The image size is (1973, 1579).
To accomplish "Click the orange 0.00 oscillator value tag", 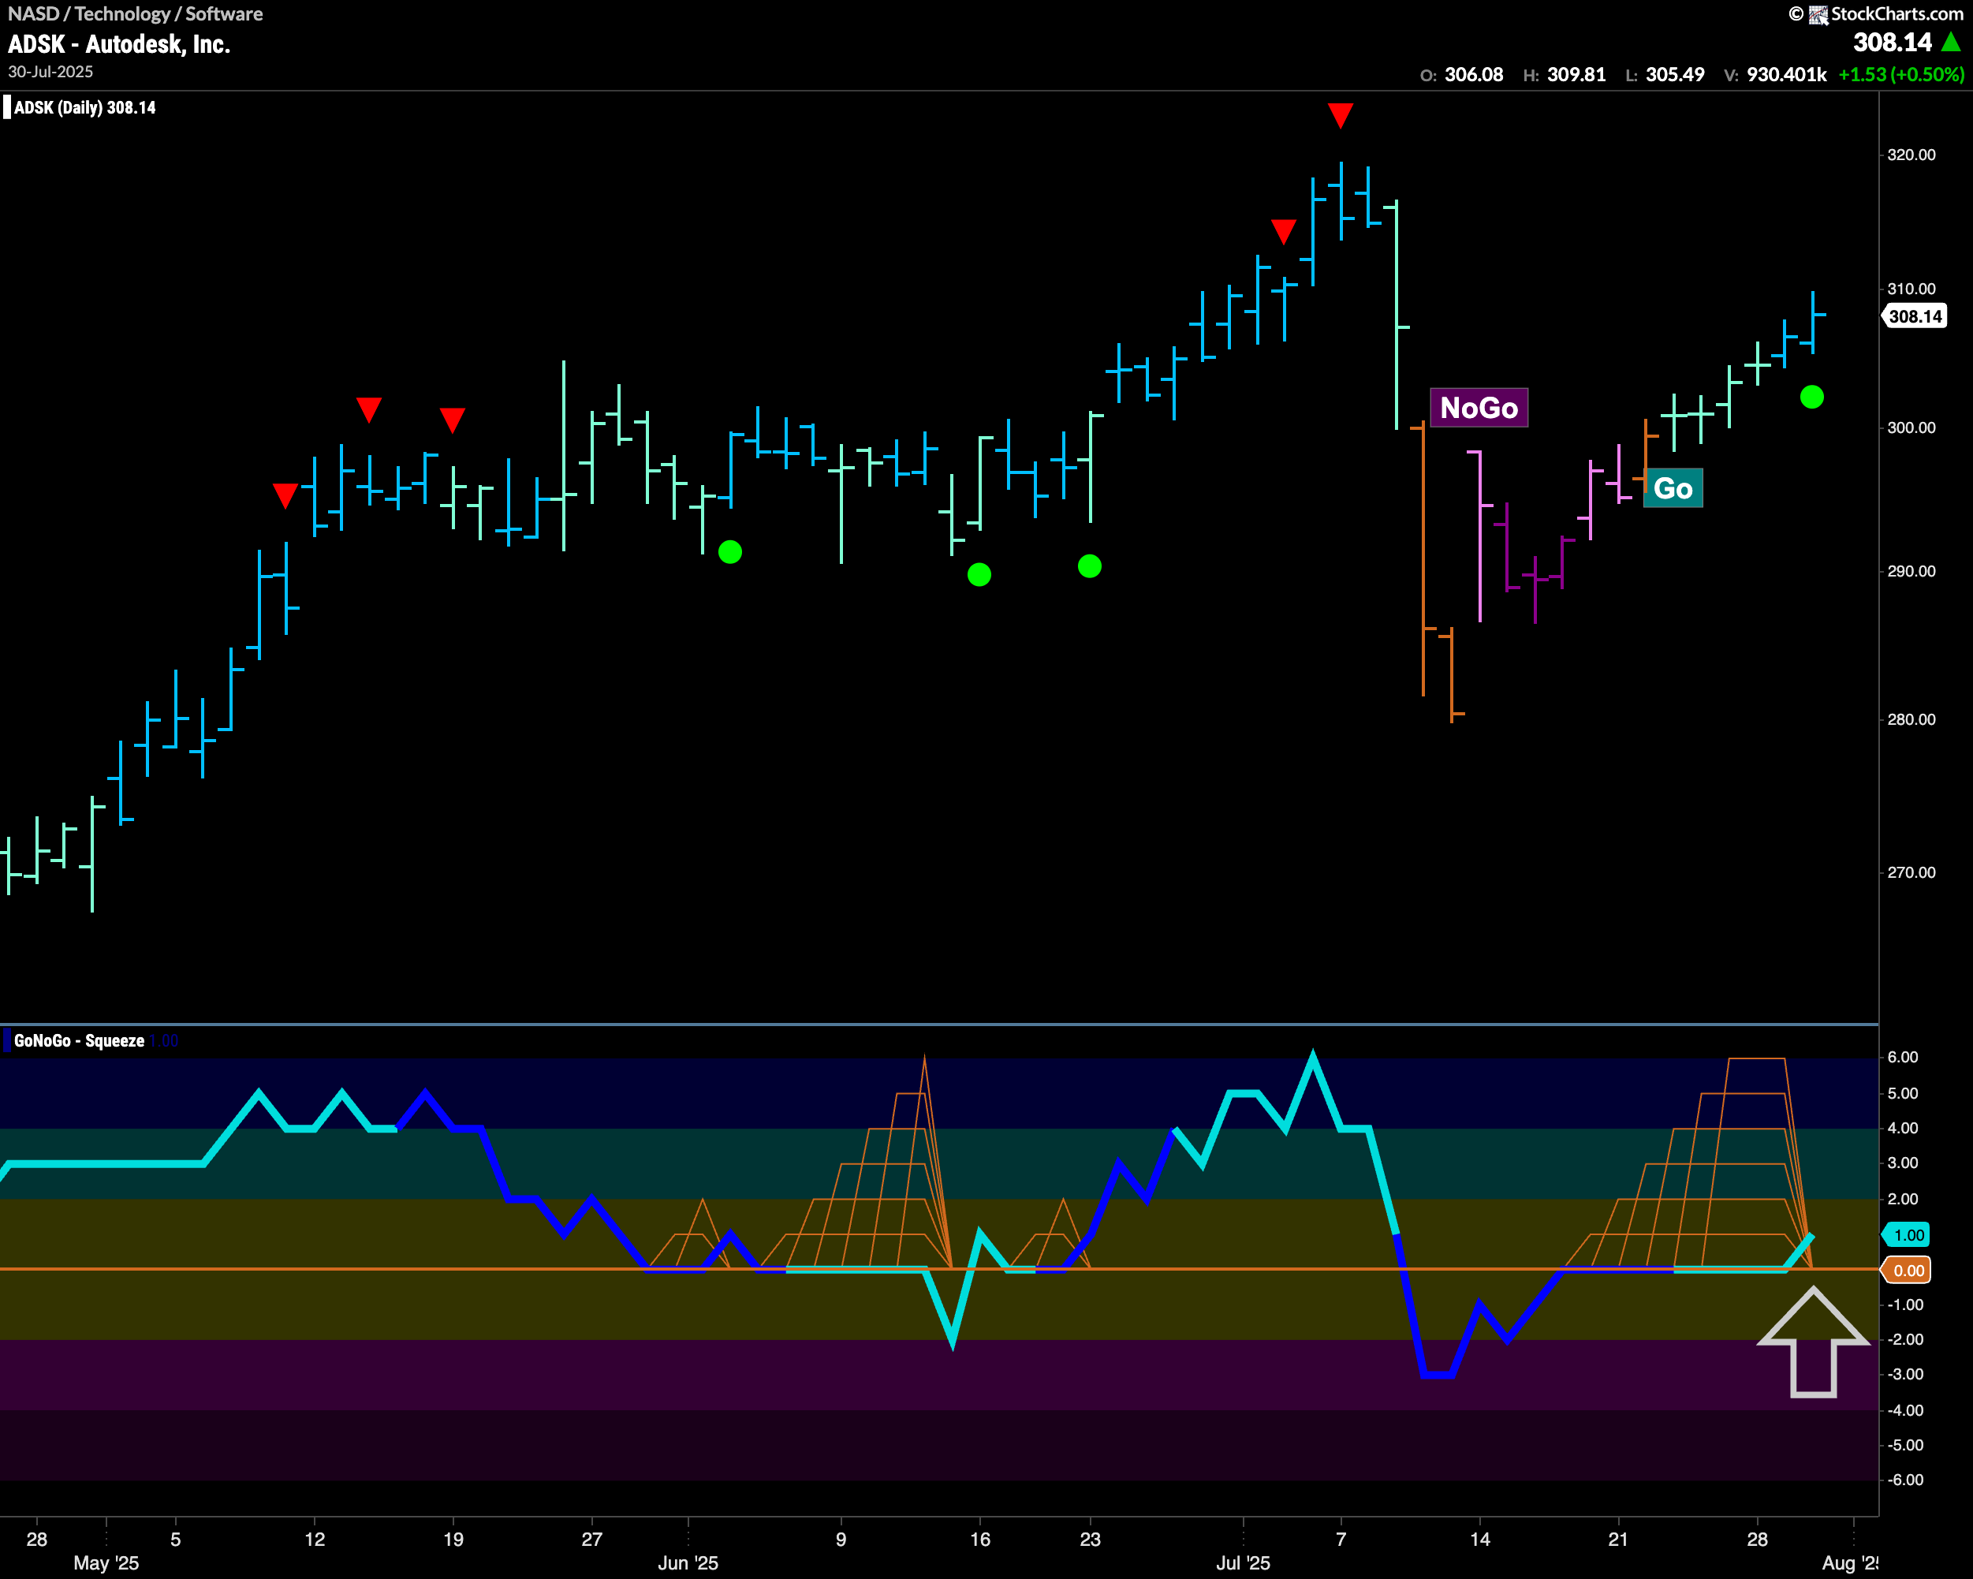I will tap(1906, 1271).
